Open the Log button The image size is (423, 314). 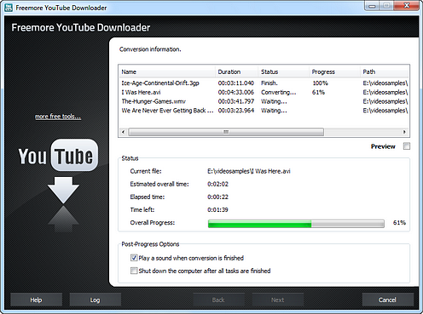95,300
